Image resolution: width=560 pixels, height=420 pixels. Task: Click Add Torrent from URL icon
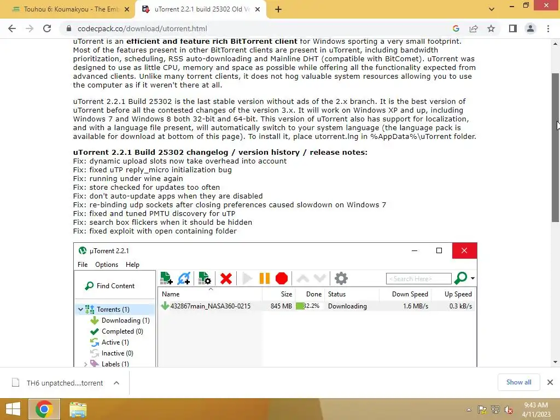point(184,278)
